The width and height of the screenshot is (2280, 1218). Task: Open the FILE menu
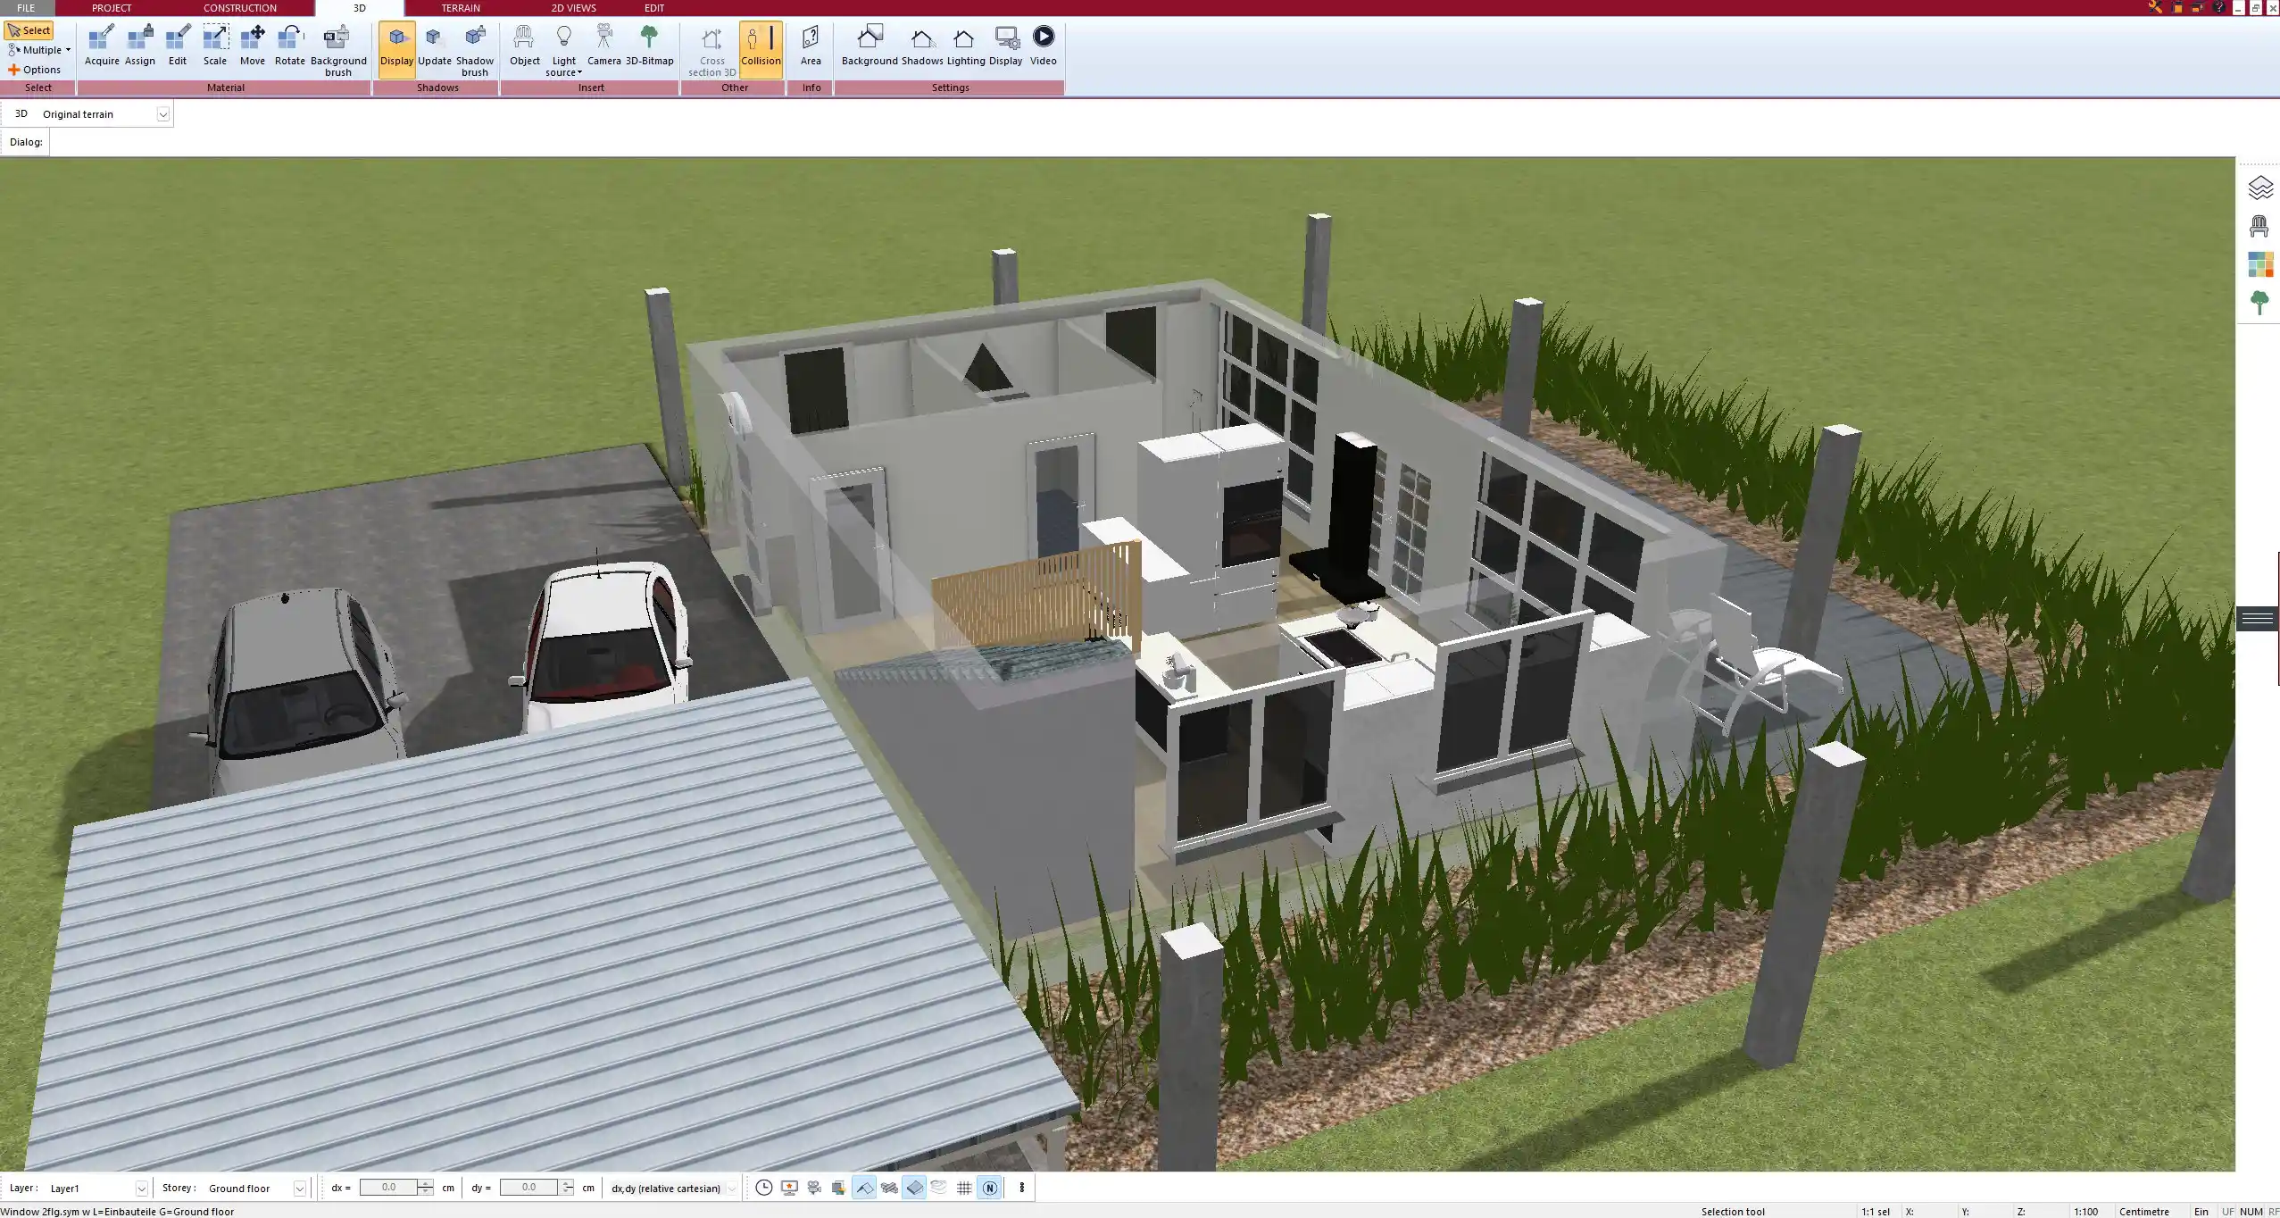coord(25,7)
